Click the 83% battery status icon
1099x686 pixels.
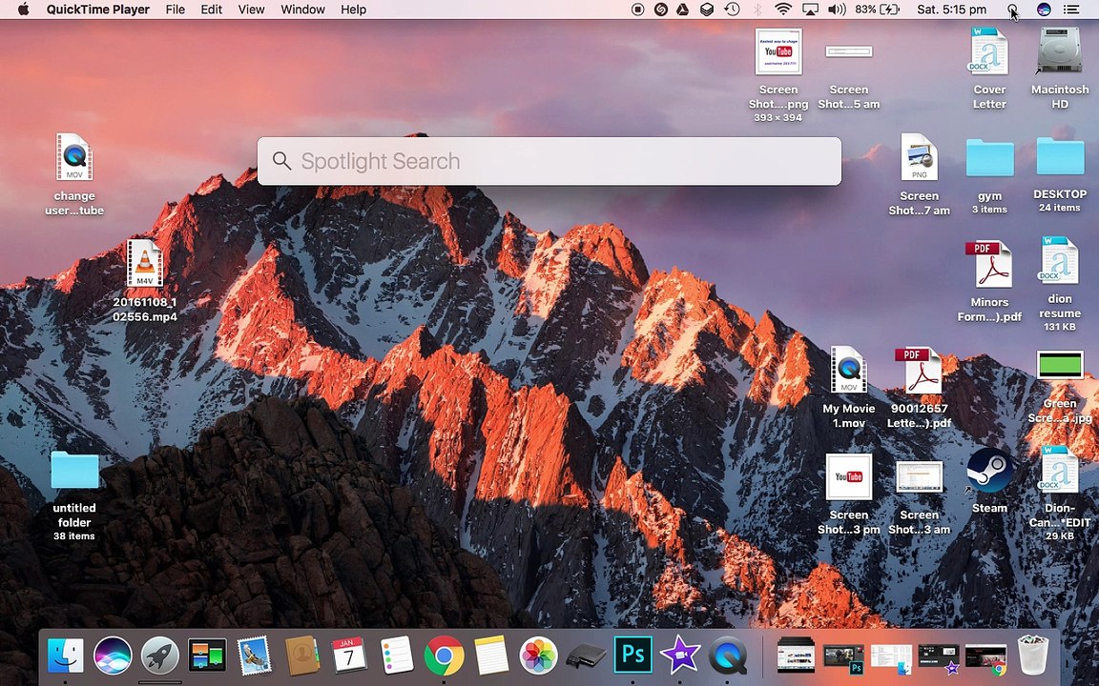877,10
